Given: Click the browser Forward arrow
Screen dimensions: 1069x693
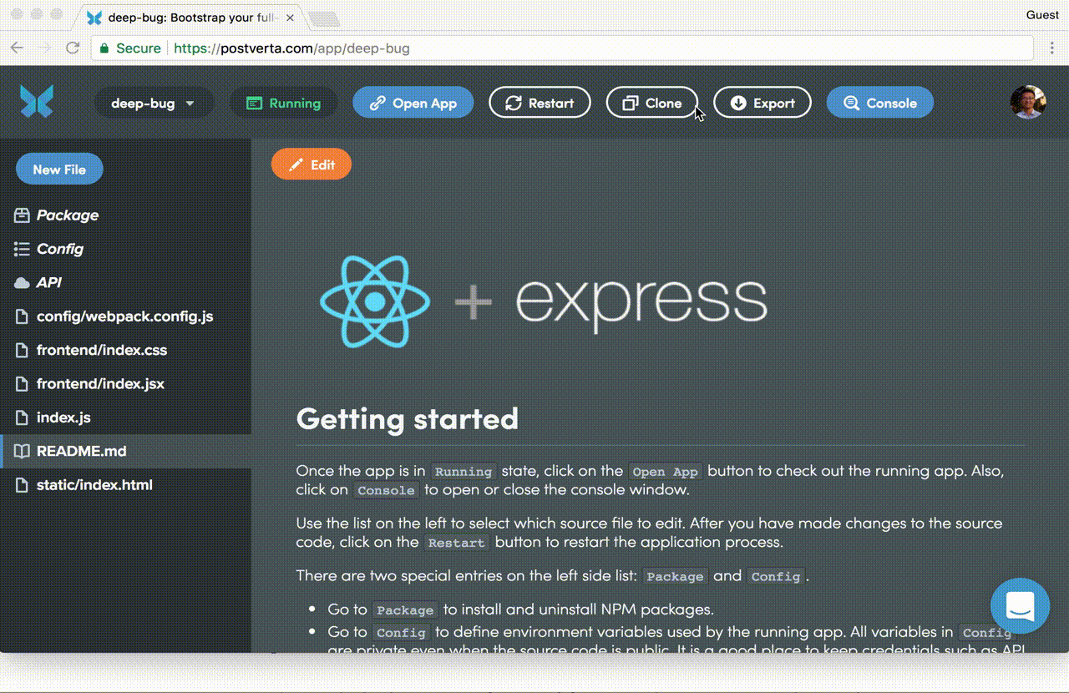Looking at the screenshot, I should click(45, 48).
